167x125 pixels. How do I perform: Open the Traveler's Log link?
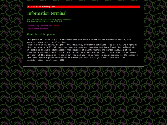pos(33,26)
